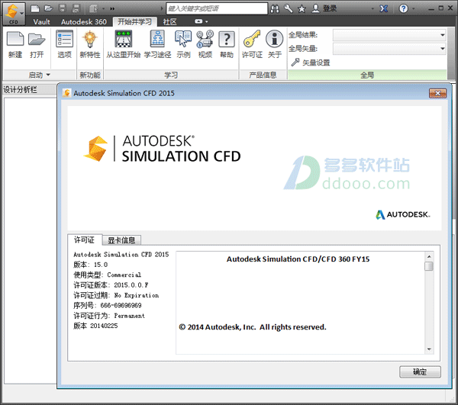The width and height of the screenshot is (458, 405).
Task: Expand the 启动 panel dropdown arrow
Action: point(48,75)
